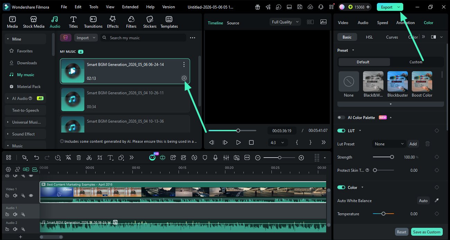Open the Templates panel
450x240 pixels.
[169, 22]
